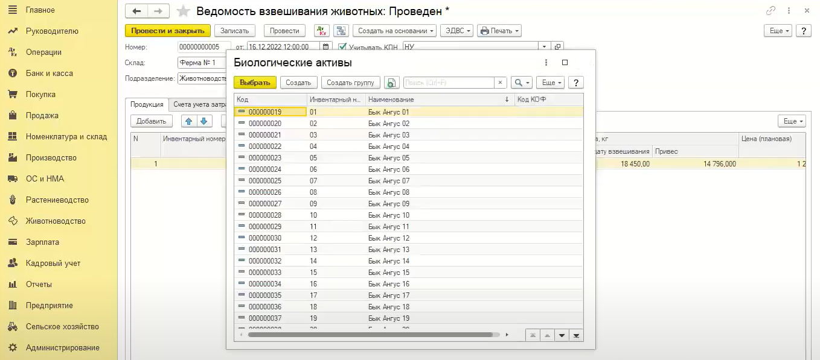
Task: Add document to favorites with star icon
Action: point(183,11)
